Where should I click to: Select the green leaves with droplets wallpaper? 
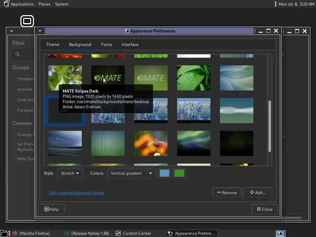(x=194, y=78)
